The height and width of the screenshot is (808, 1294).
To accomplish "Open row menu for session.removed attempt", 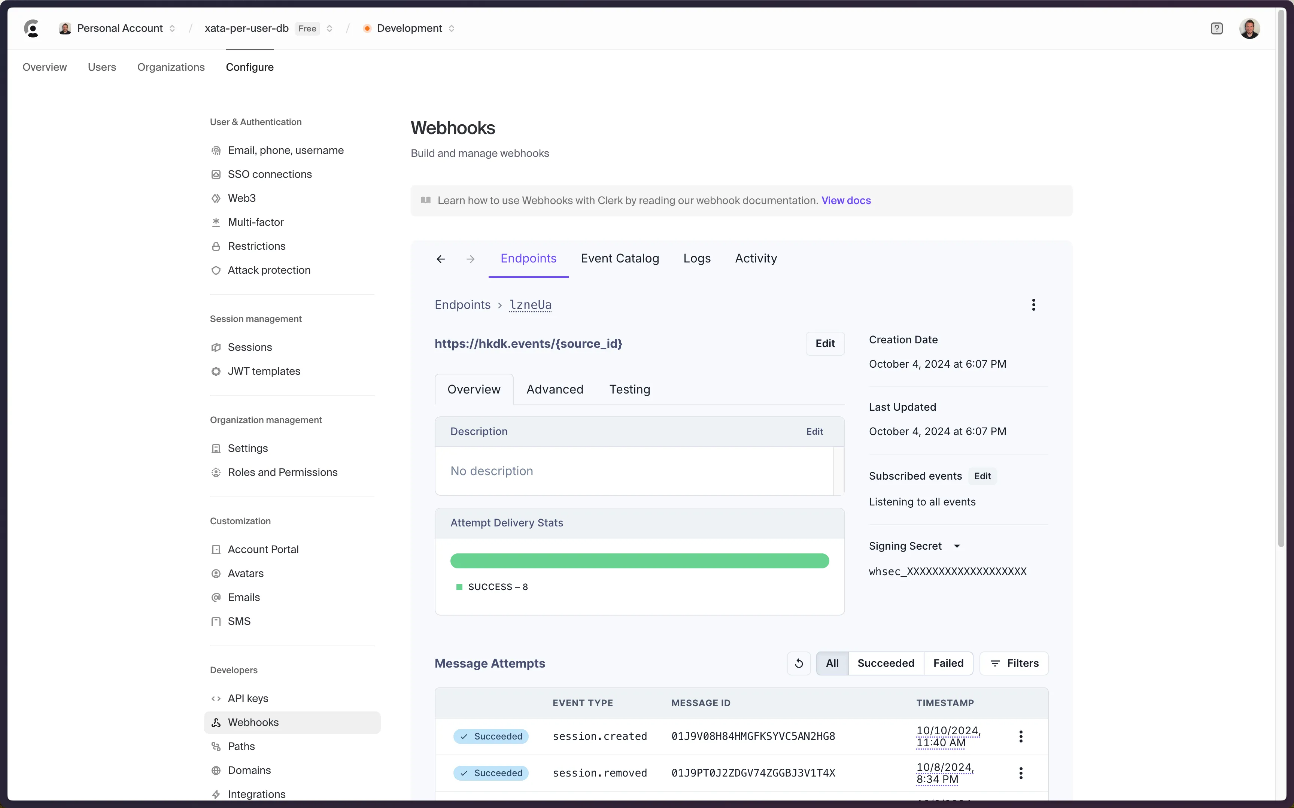I will point(1020,773).
